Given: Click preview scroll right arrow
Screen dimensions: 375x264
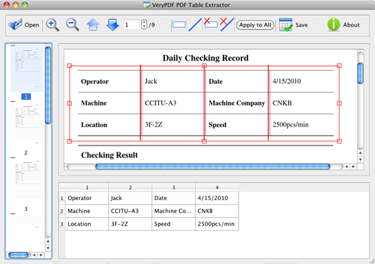Looking at the screenshot, I should tap(353, 167).
